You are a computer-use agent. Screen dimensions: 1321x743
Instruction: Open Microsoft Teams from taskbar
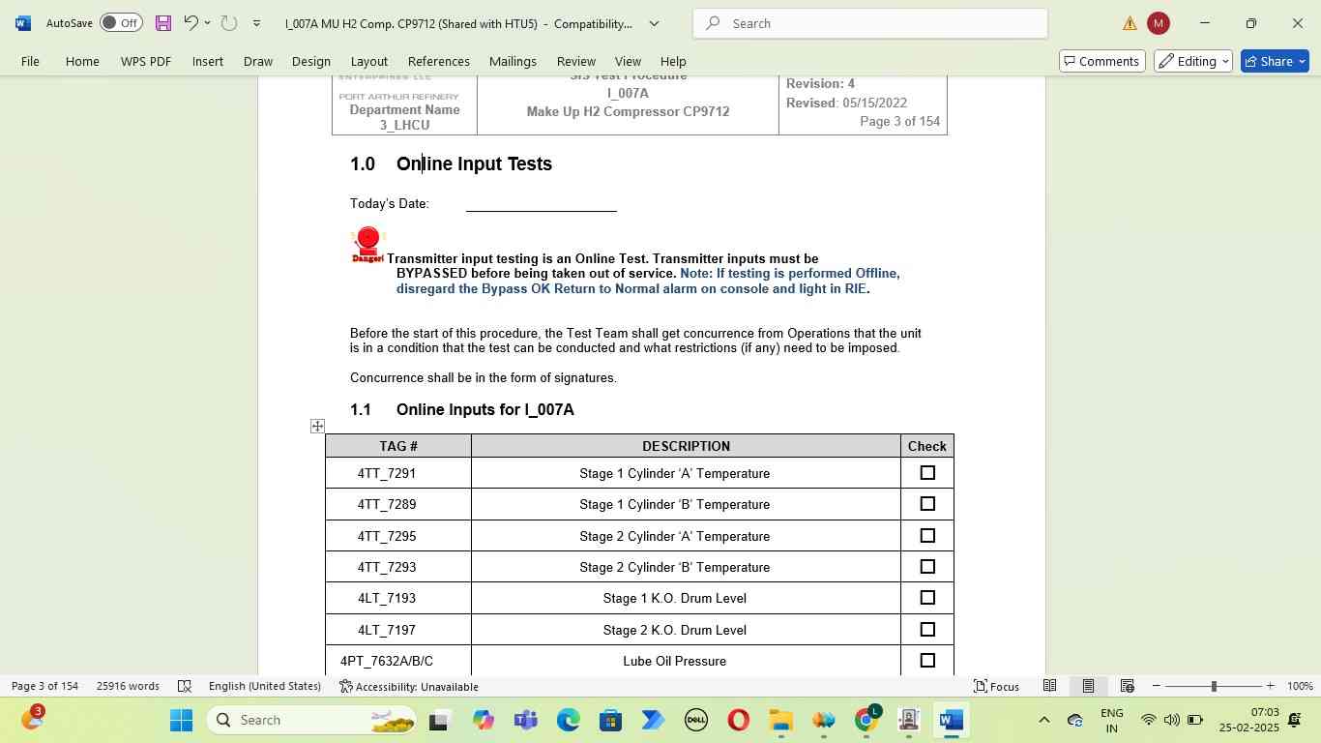pyautogui.click(x=526, y=720)
